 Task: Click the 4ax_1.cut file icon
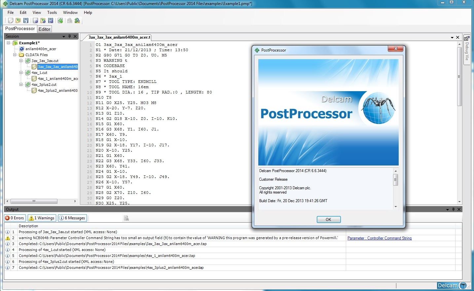pos(28,73)
